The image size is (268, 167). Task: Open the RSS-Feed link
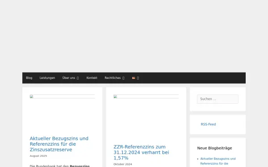208,124
